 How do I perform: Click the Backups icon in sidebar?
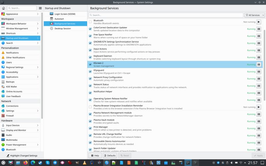(x=3, y=82)
